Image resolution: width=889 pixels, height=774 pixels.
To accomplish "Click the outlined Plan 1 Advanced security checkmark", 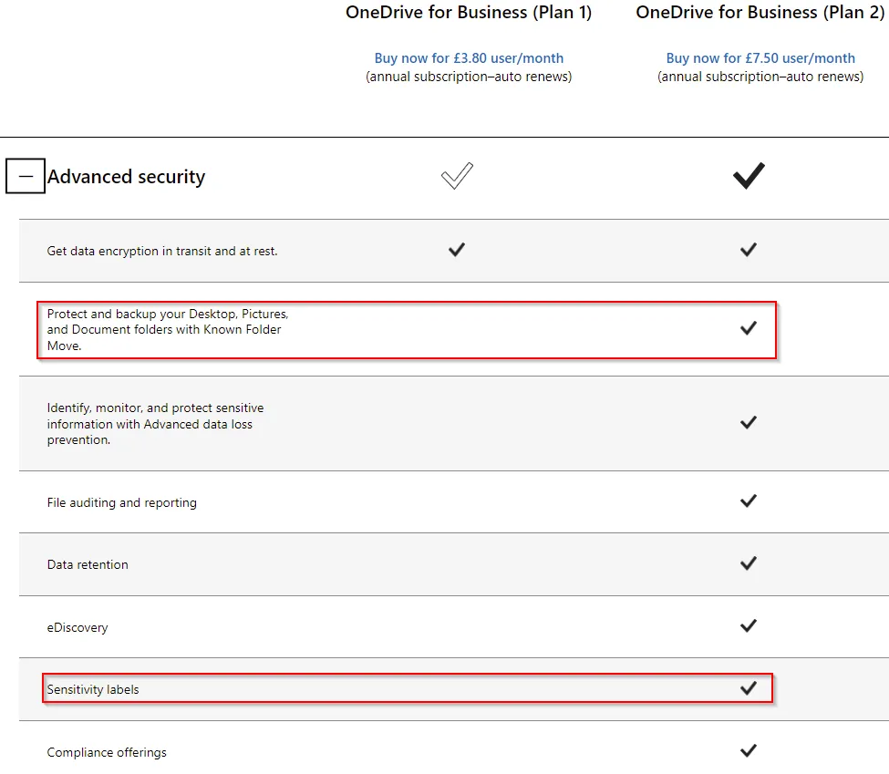I will (x=457, y=176).
